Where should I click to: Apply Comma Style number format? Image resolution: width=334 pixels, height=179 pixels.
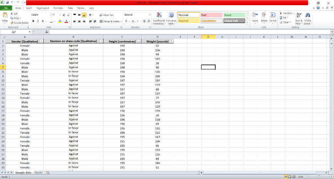[138, 21]
